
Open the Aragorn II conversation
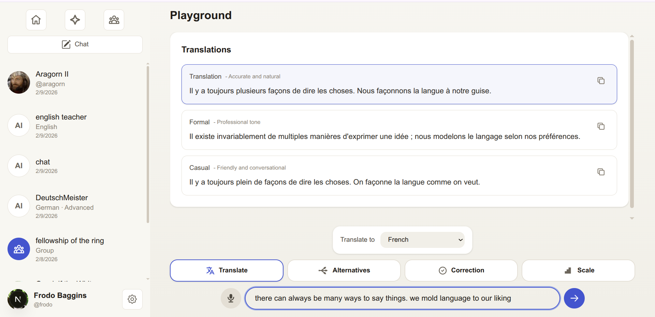point(75,83)
